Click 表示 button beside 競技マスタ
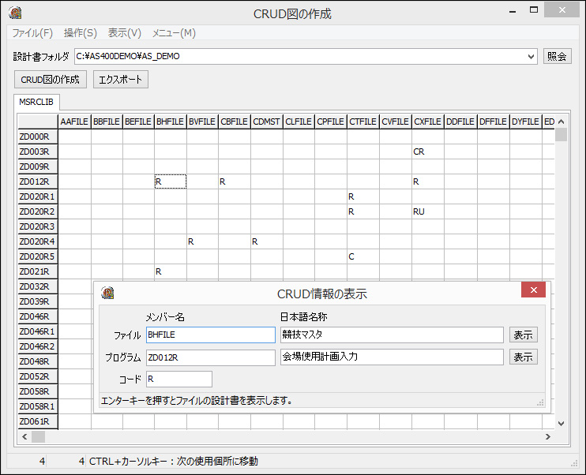Viewport: 586px width, 475px height. (x=523, y=335)
